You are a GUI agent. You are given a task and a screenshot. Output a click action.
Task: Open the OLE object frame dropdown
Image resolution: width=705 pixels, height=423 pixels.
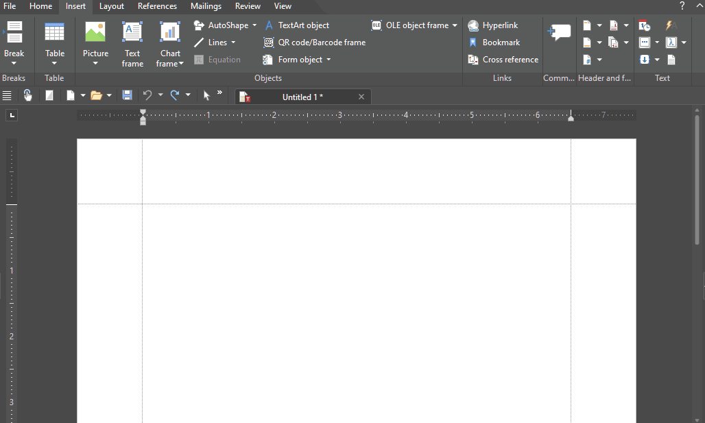point(455,25)
